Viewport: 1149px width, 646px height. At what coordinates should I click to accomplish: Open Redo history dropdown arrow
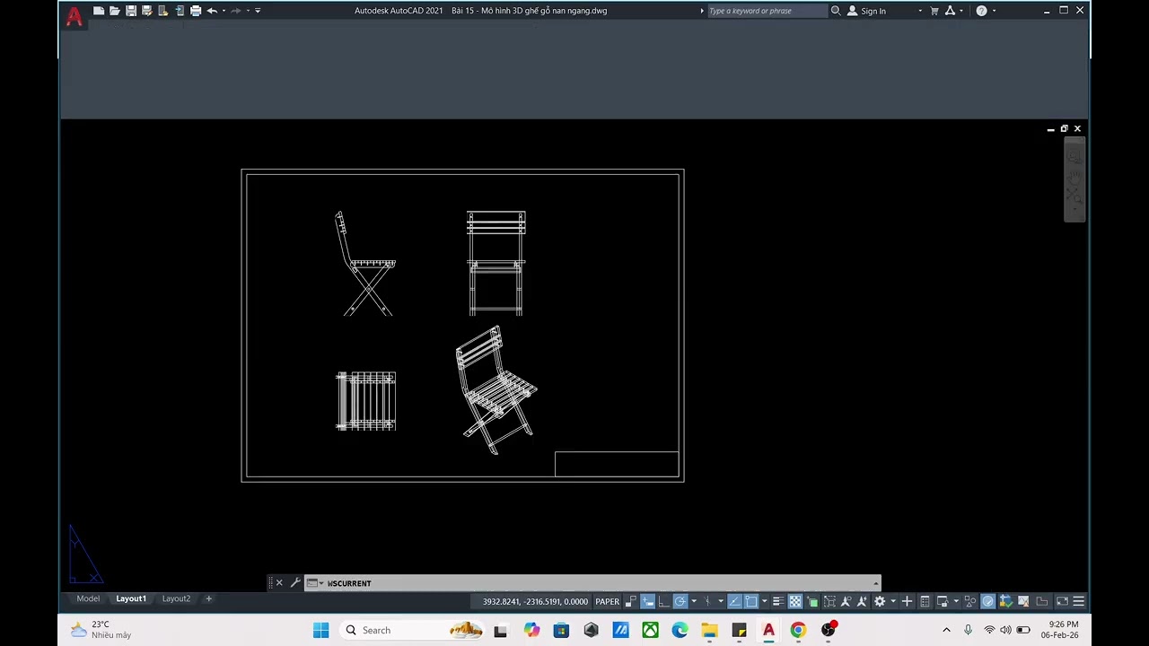[x=248, y=11]
